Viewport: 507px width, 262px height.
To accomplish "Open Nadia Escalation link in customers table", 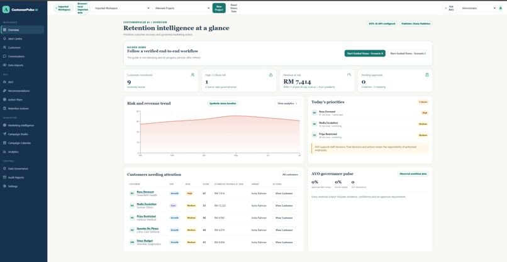I will (147, 204).
